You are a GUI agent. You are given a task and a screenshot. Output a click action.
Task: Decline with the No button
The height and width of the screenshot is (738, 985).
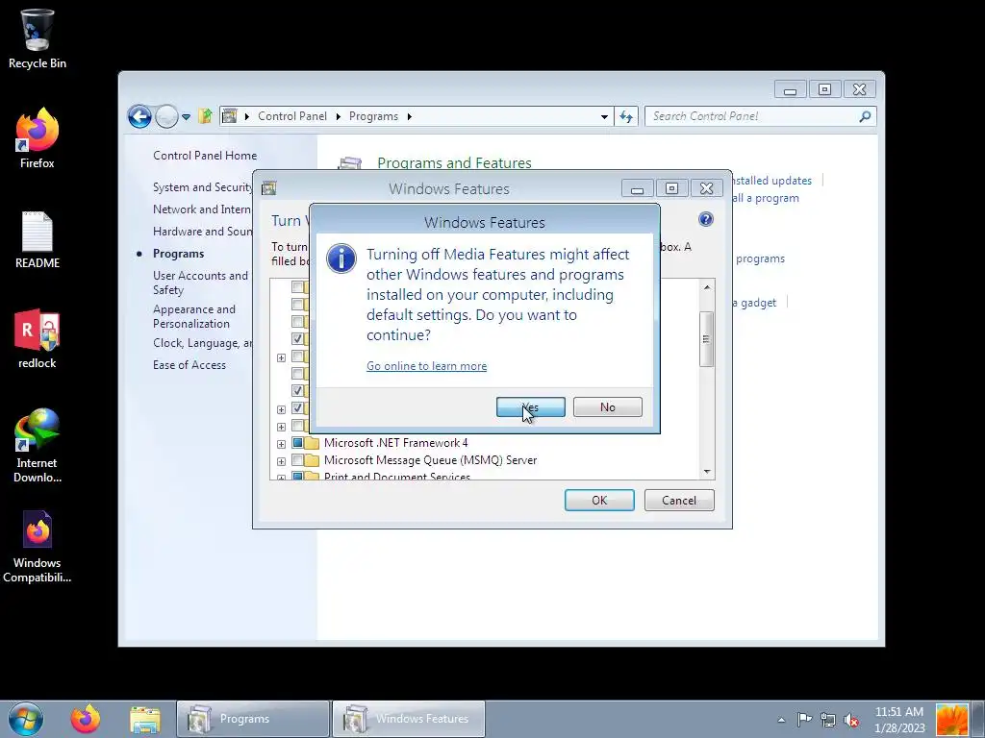coord(608,406)
